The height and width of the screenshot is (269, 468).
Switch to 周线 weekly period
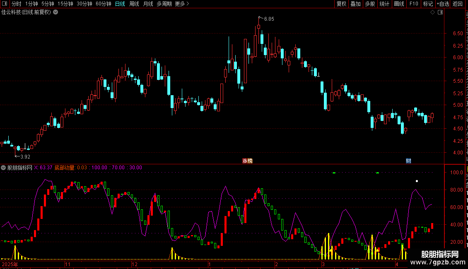point(134,4)
